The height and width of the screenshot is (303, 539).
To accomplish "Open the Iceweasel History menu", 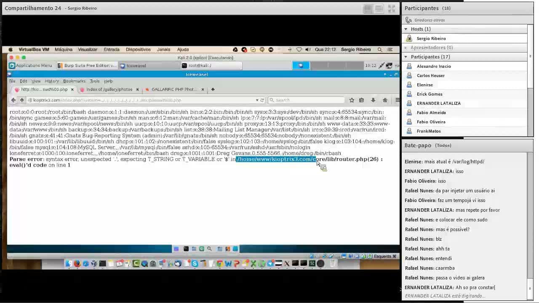I will tap(52, 81).
